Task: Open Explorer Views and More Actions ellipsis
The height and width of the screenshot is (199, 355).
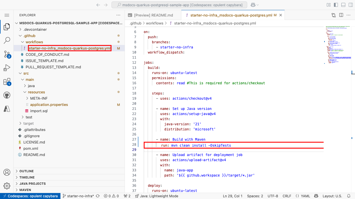Action: pos(118,15)
